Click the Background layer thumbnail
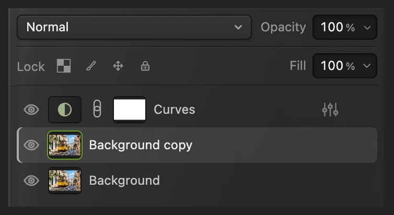394x215 pixels. point(65,181)
